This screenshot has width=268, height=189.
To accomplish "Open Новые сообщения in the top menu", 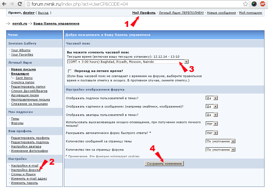I will [221, 13].
